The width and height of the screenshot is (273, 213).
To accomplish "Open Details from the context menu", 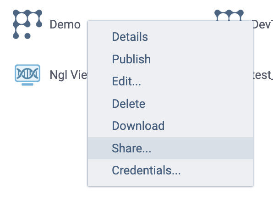I will 170,37.
